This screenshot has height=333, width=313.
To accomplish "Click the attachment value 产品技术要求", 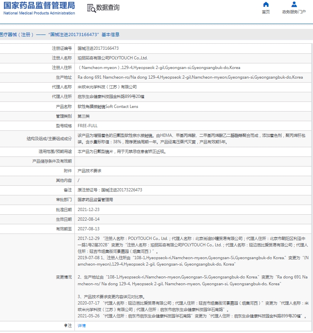I will click(89, 171).
